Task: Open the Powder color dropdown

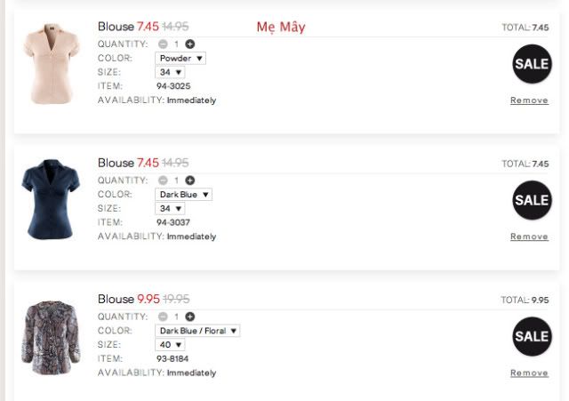Action: 181,58
